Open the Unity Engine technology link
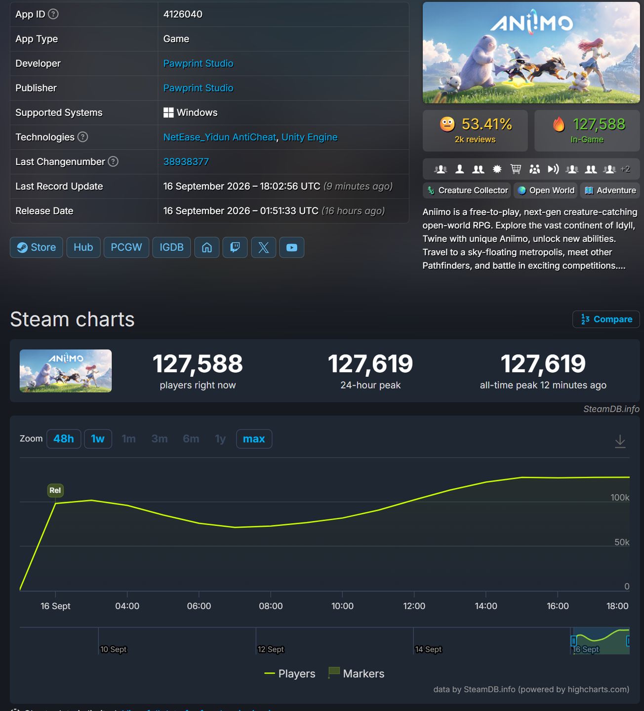This screenshot has width=644, height=711. (310, 137)
